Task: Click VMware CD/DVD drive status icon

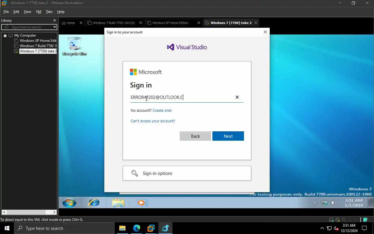Action: pyautogui.click(x=337, y=220)
